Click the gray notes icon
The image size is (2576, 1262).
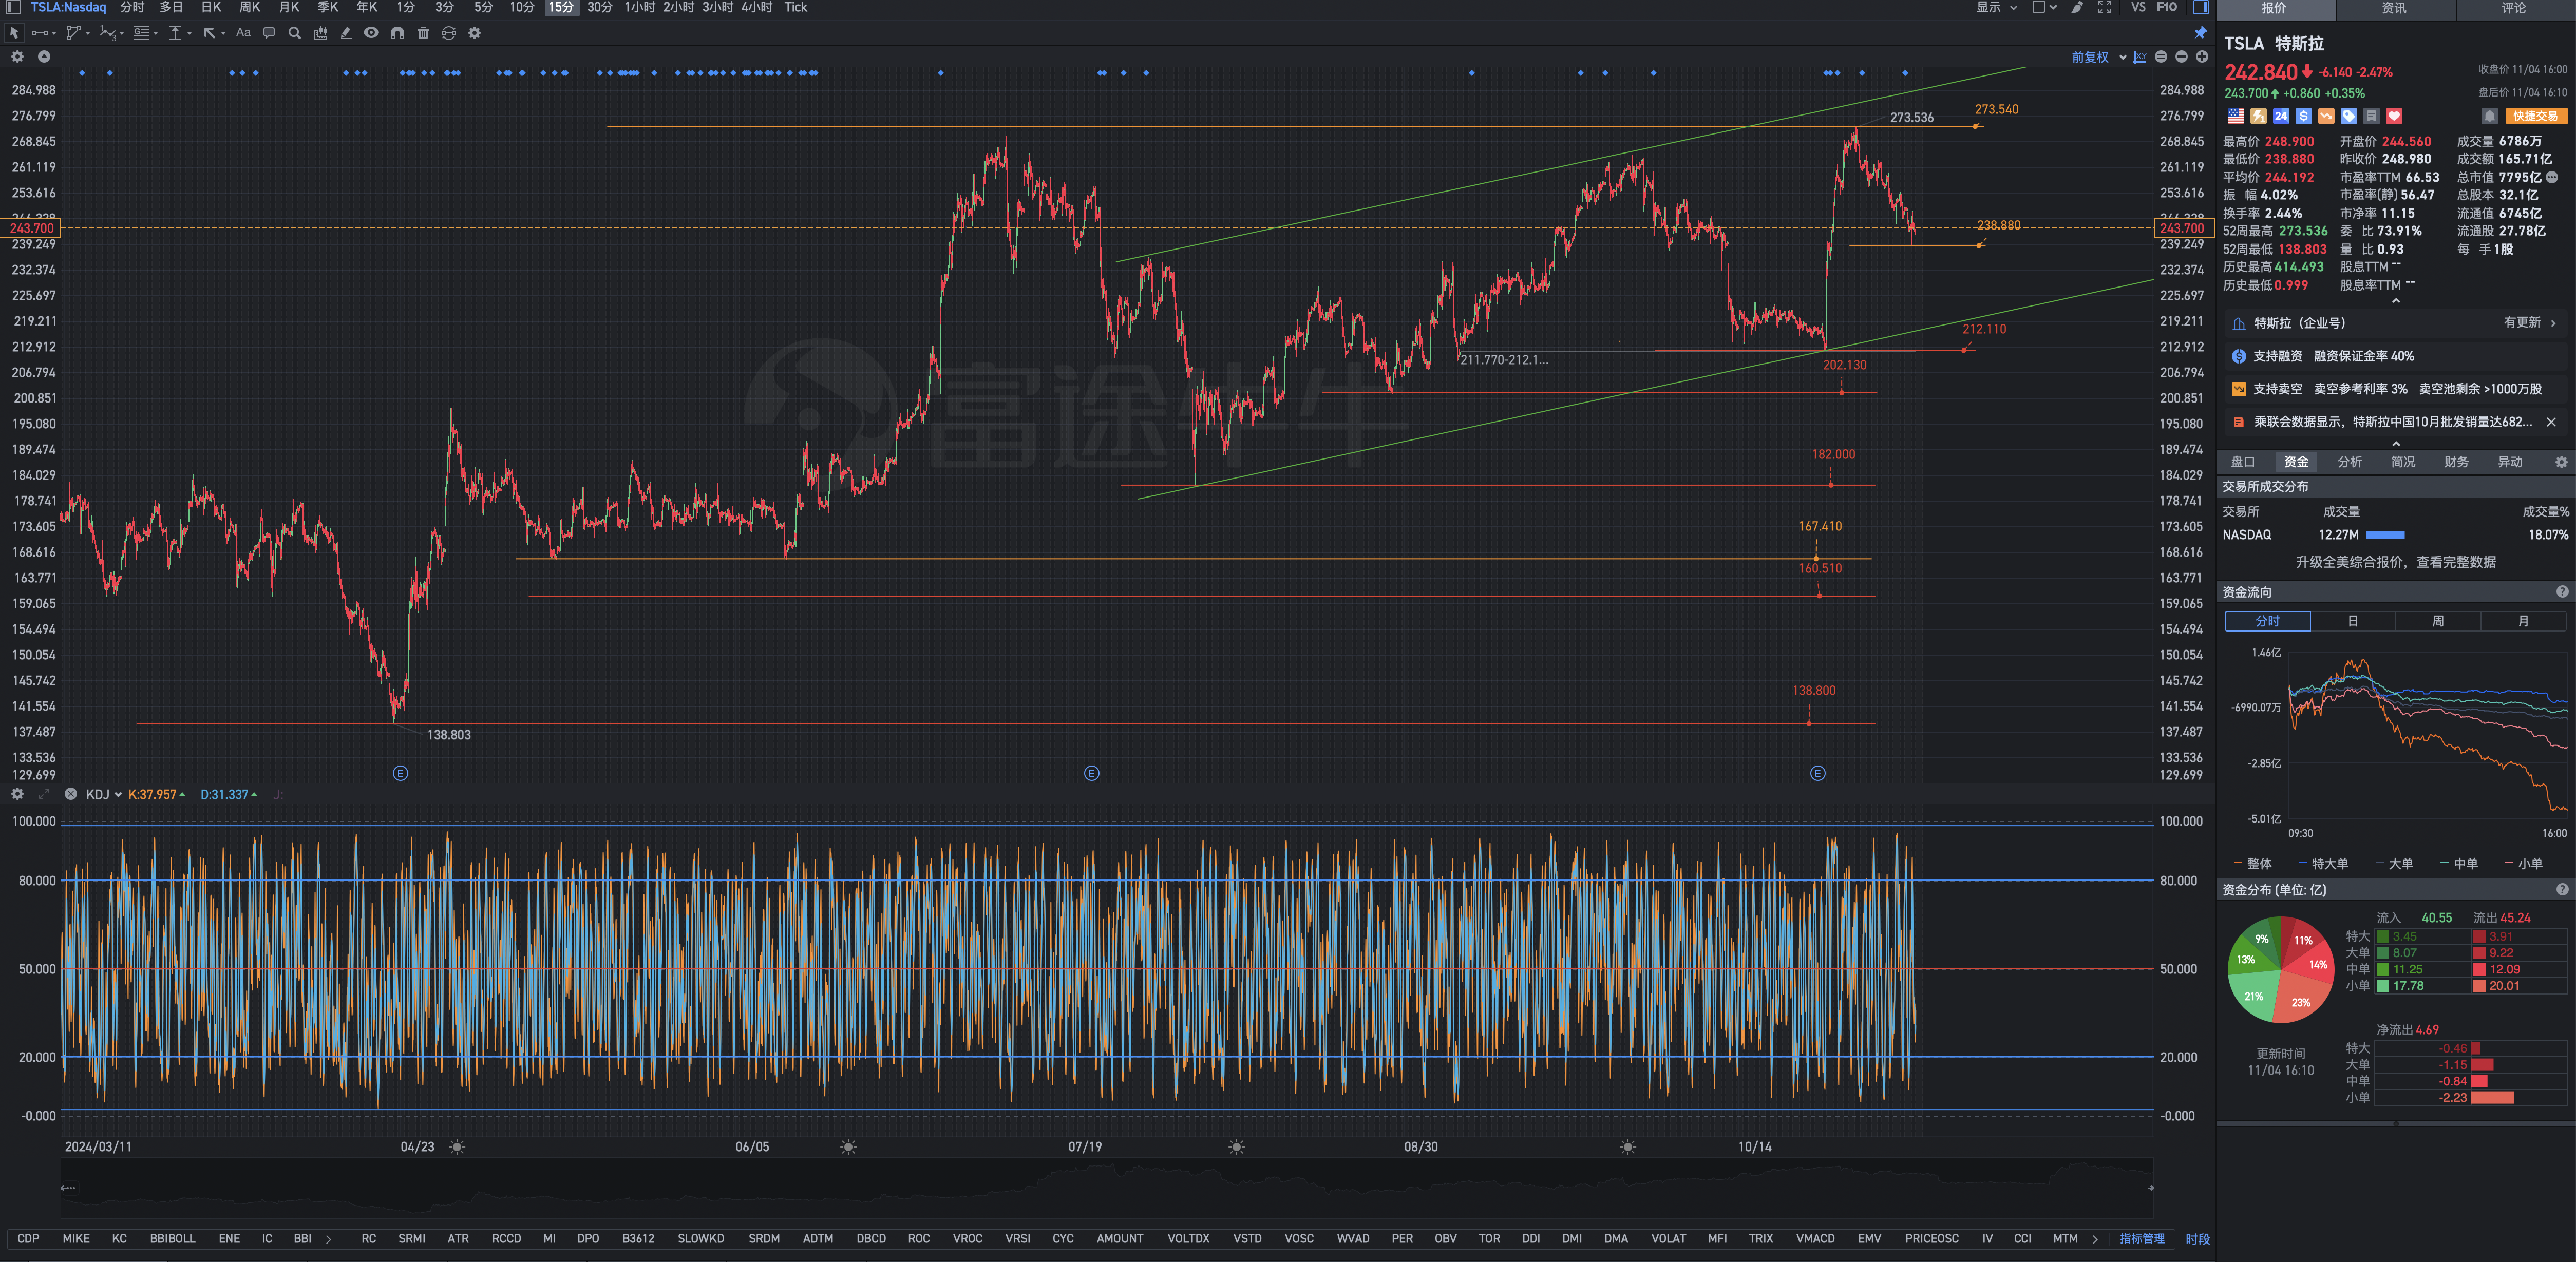tap(2371, 116)
